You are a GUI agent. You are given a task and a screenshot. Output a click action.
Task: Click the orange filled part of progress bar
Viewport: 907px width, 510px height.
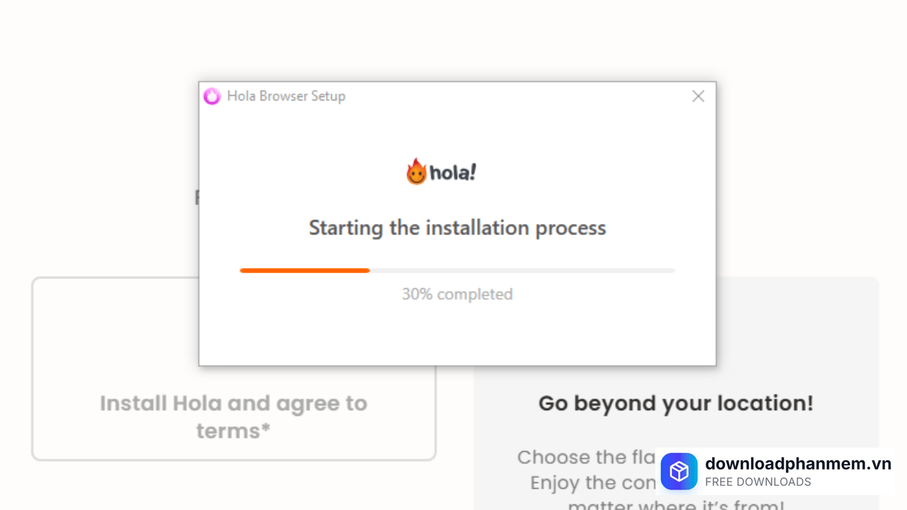pyautogui.click(x=305, y=271)
